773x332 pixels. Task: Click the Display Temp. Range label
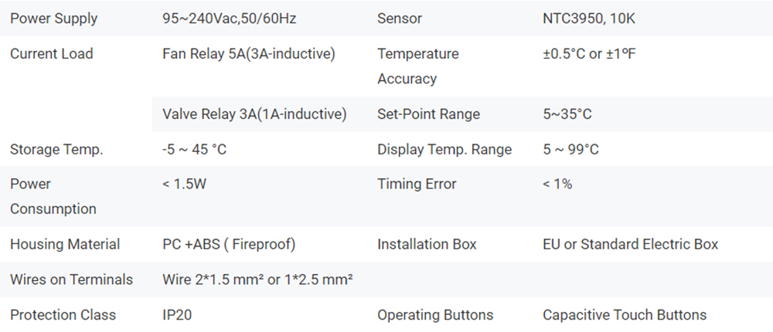(x=444, y=150)
